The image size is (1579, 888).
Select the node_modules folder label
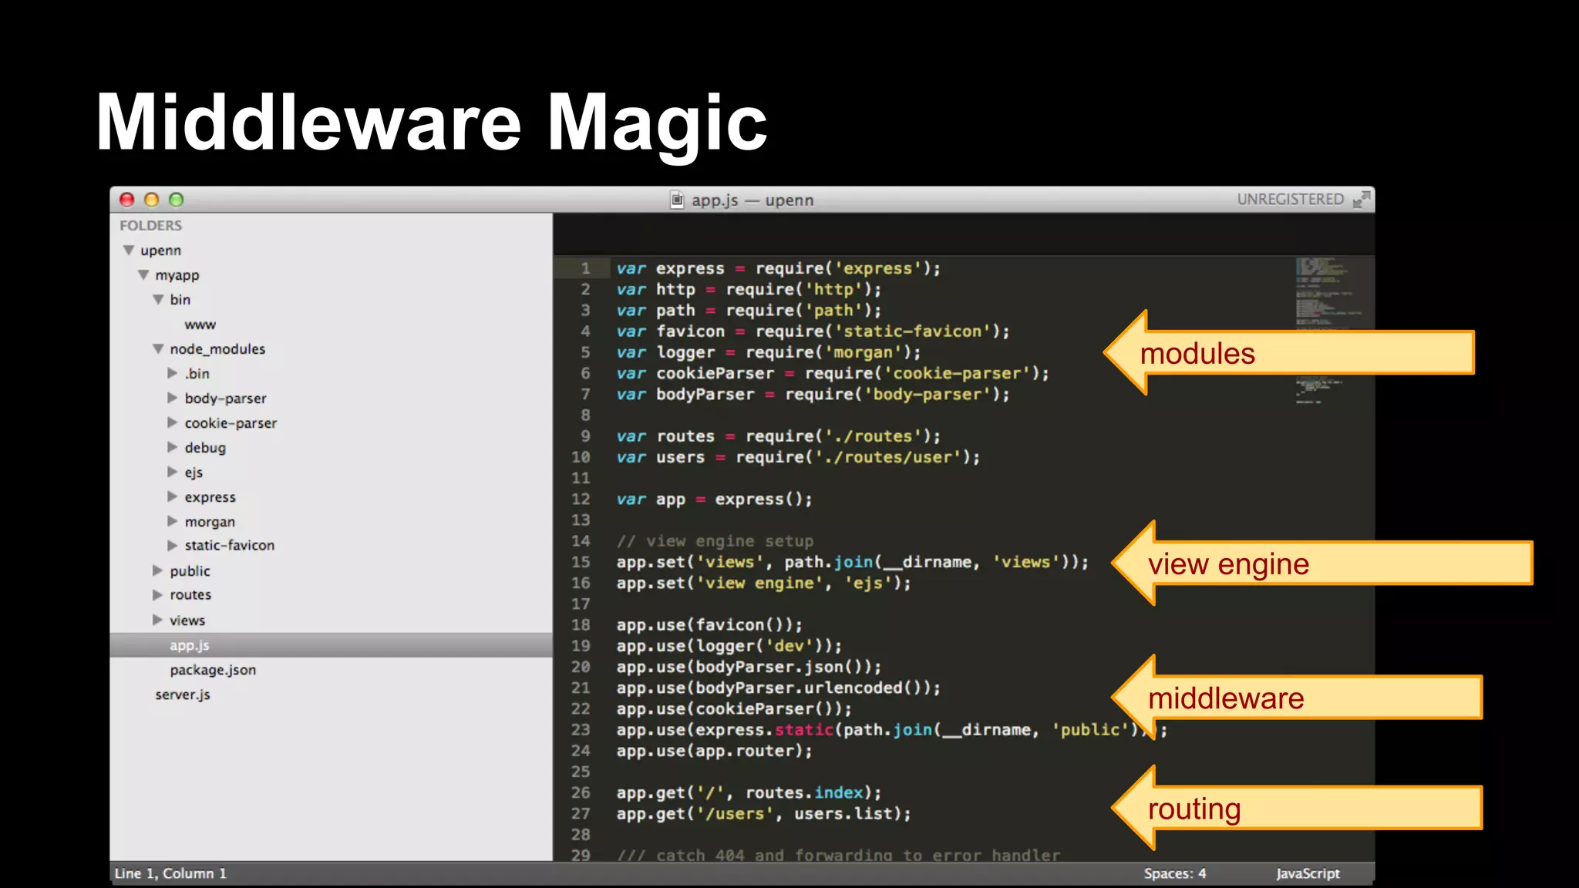coord(217,349)
